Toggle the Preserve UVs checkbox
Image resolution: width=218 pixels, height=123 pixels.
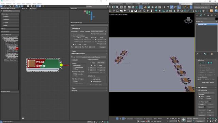click(200, 102)
